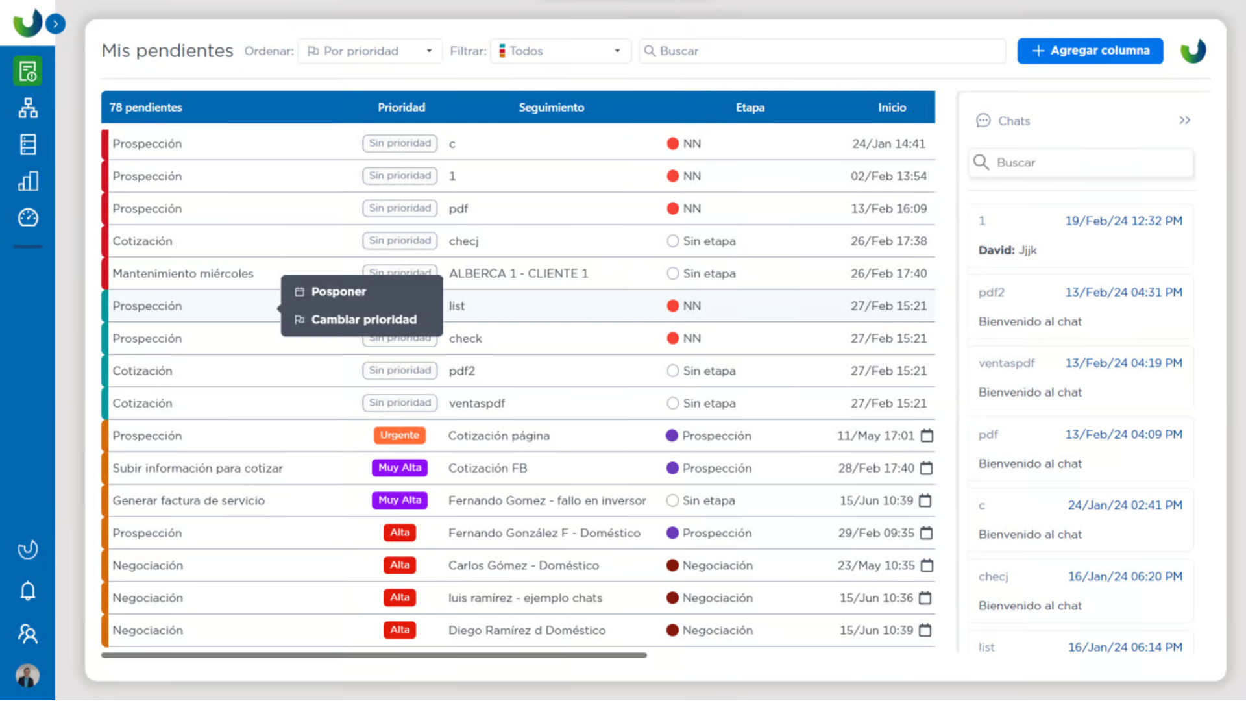1246x701 pixels.
Task: Open calendar icon for Carlos Gómez row
Action: coord(927,565)
